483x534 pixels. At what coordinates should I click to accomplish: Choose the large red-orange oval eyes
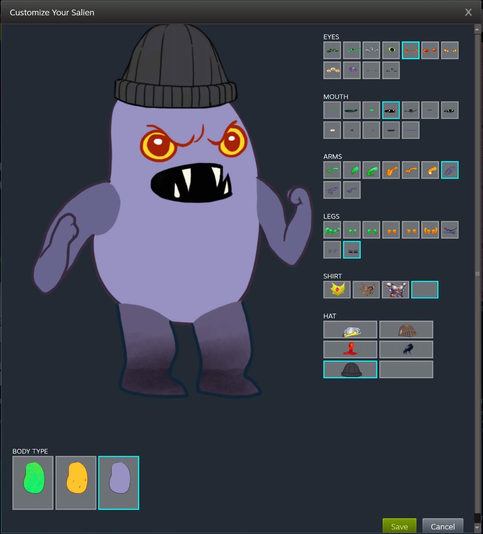point(430,51)
